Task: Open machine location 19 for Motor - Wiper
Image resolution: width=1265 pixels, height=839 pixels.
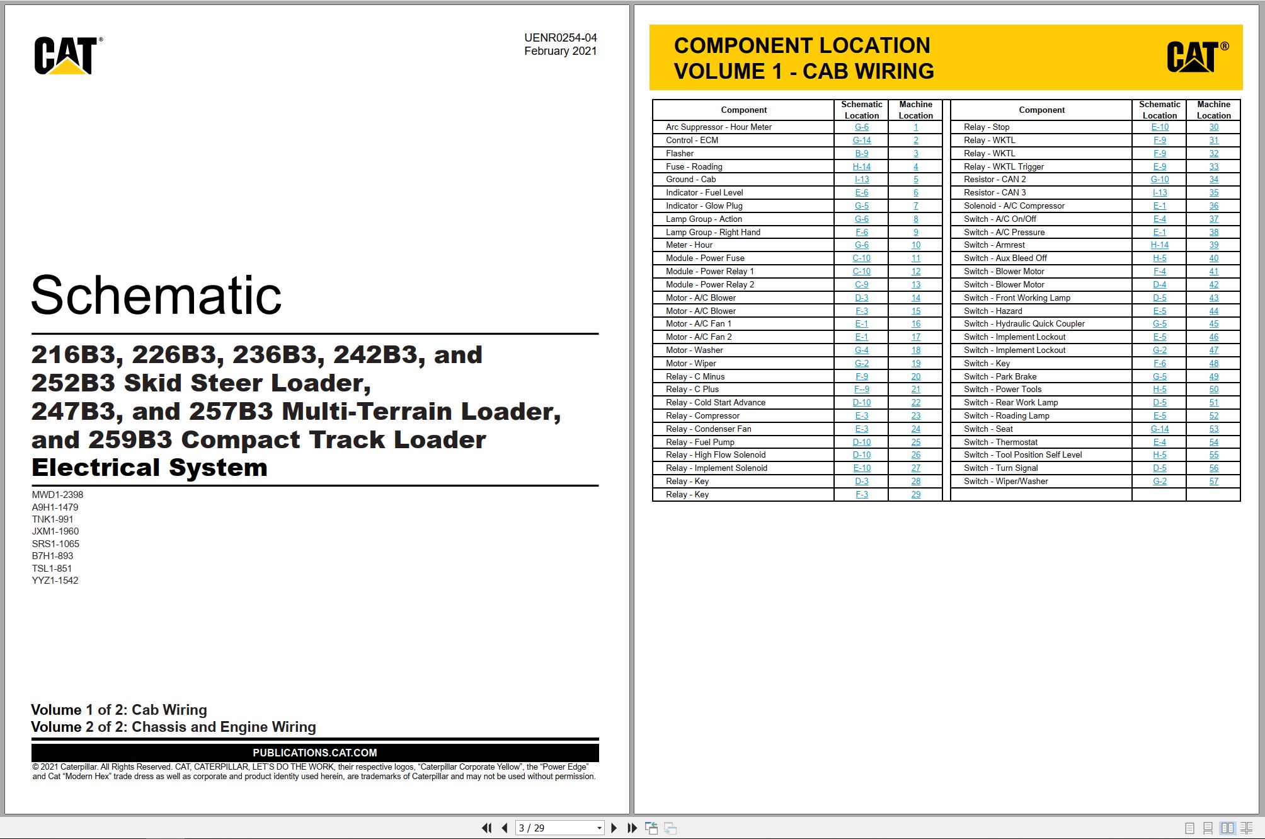Action: pos(916,364)
